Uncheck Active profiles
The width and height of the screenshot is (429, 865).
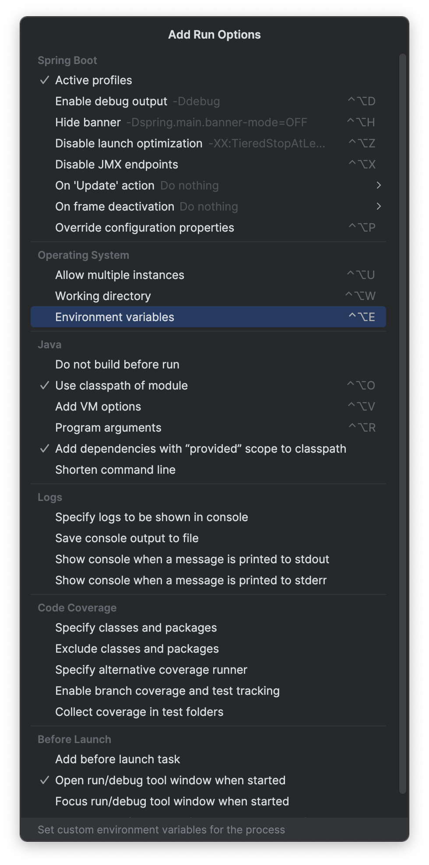tap(94, 80)
